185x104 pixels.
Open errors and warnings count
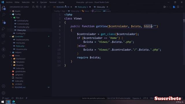pos(20,98)
